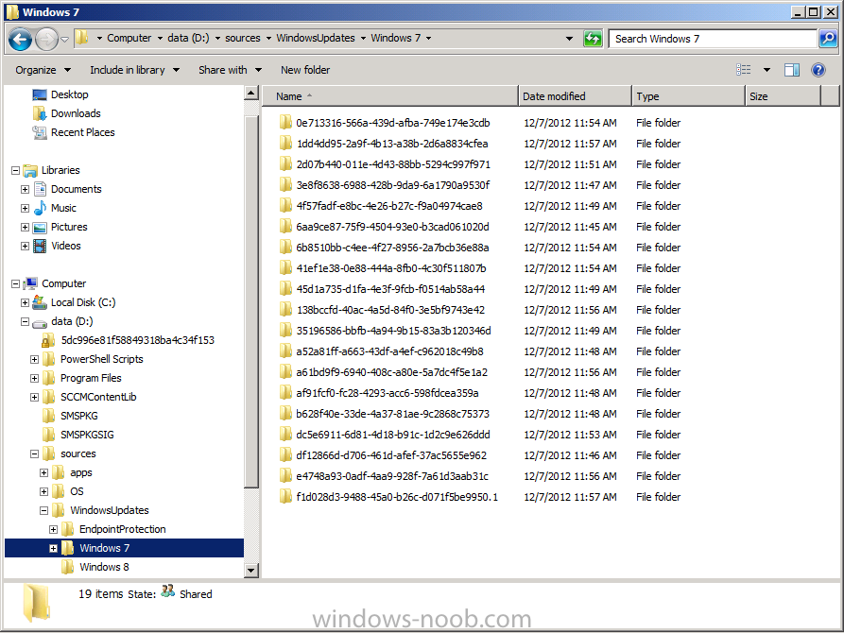The width and height of the screenshot is (844, 633).
Task: Click the Back navigation arrow
Action: 21,39
